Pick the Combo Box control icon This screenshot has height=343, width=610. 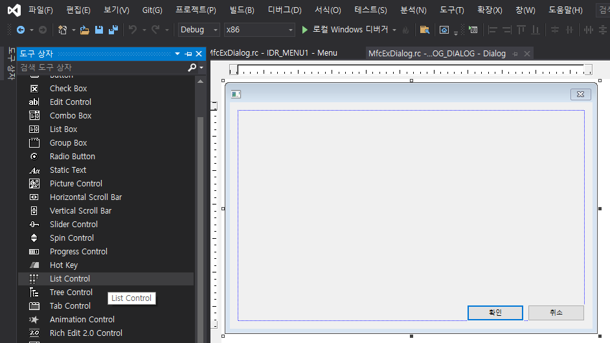(x=34, y=115)
